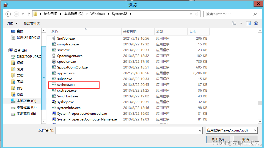Select the sxstrace.exe file

click(x=67, y=91)
